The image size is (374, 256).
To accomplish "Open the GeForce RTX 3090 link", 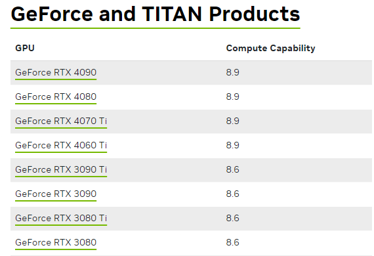I will [x=56, y=194].
